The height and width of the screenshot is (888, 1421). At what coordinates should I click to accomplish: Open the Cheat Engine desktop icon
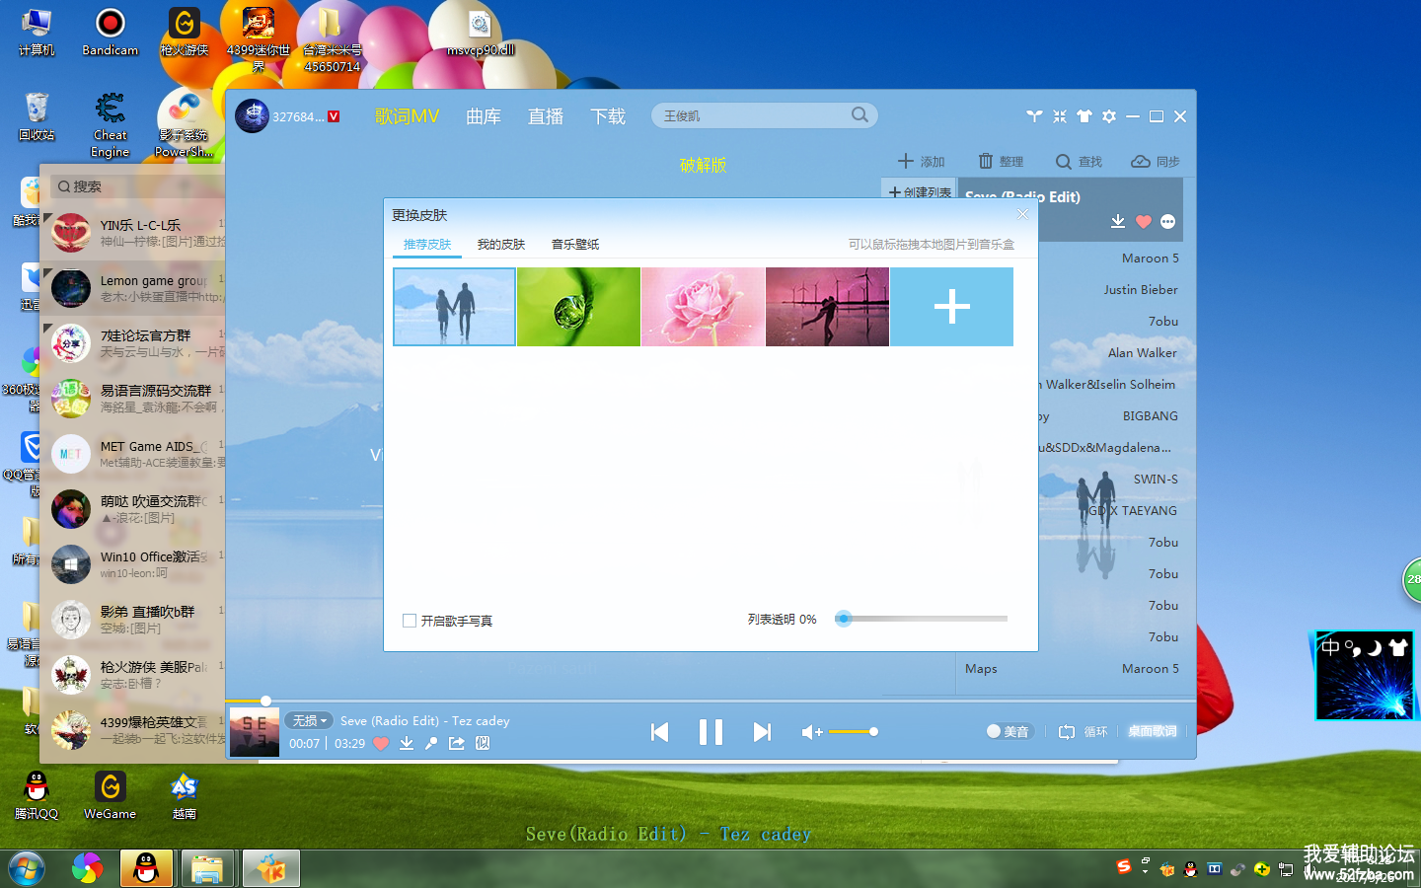(110, 124)
